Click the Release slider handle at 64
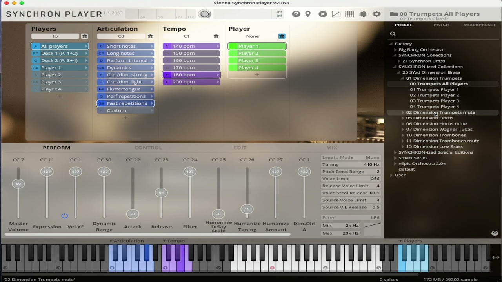 click(161, 192)
